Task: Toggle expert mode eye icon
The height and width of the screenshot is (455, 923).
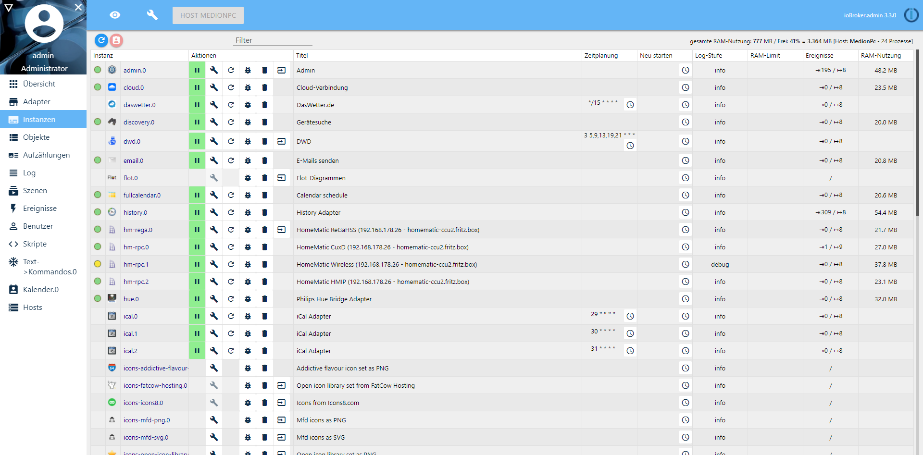Action: pyautogui.click(x=115, y=15)
